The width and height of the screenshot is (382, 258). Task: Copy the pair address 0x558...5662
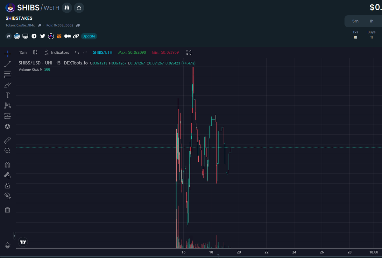pos(78,25)
